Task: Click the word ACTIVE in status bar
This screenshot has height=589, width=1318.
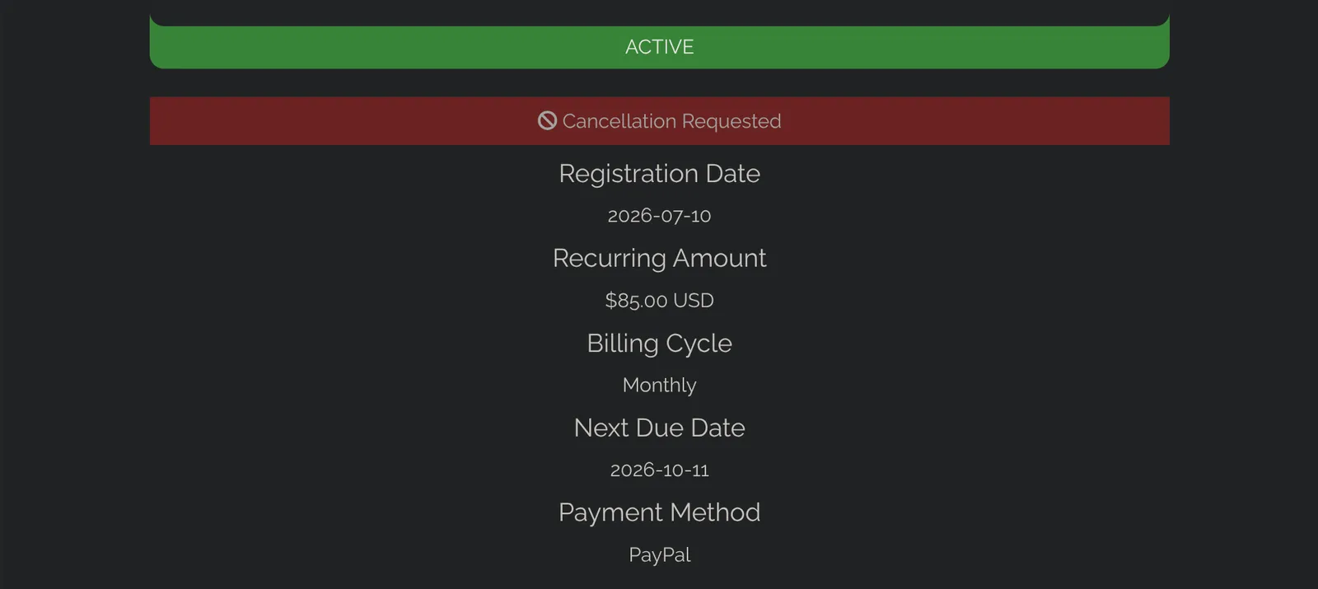Action: 659,47
